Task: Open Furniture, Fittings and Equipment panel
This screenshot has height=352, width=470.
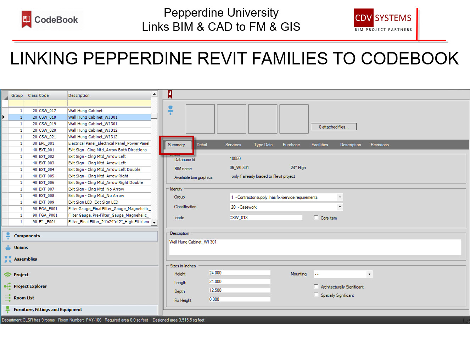Action: (x=80, y=310)
